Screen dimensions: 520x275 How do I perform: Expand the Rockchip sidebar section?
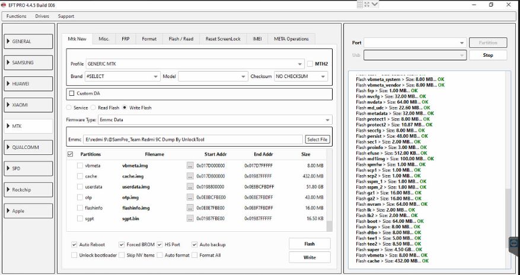click(28, 190)
